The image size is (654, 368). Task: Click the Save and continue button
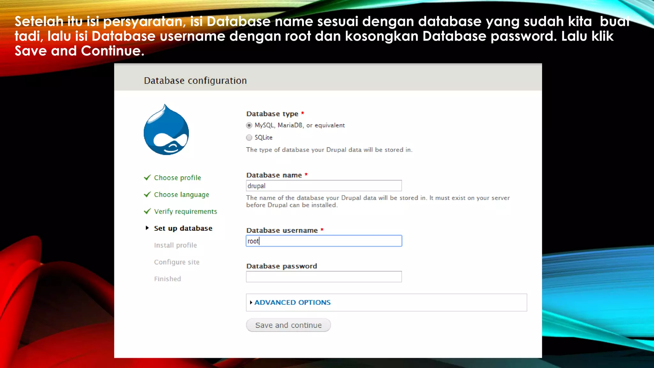point(288,325)
